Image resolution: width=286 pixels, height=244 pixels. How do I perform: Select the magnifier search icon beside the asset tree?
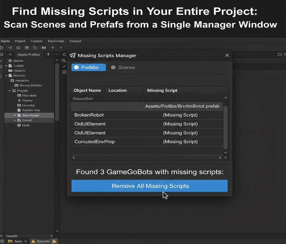[64, 61]
